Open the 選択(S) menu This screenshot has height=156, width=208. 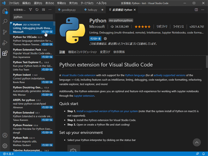coord(38,3)
